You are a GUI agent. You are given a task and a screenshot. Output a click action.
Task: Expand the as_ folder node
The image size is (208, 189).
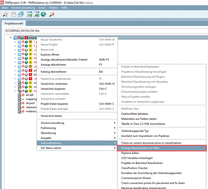point(15,54)
